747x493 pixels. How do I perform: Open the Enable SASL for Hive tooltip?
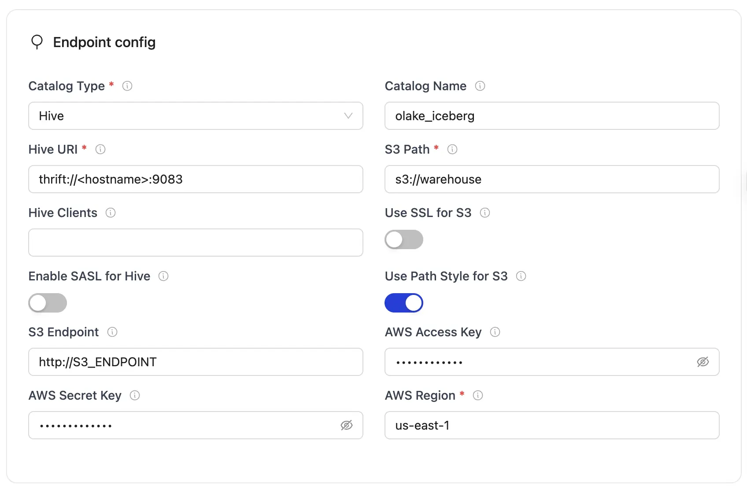point(163,276)
